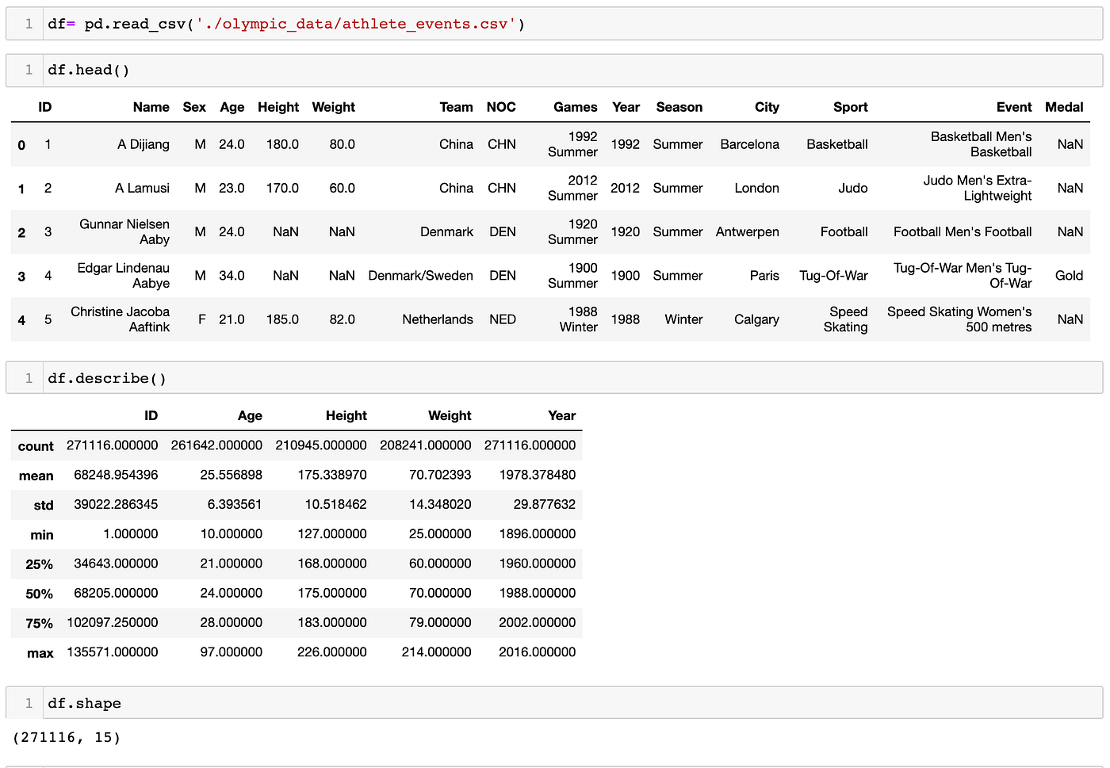Click the max Year value 2016.000000
The height and width of the screenshot is (768, 1110).
click(x=537, y=651)
